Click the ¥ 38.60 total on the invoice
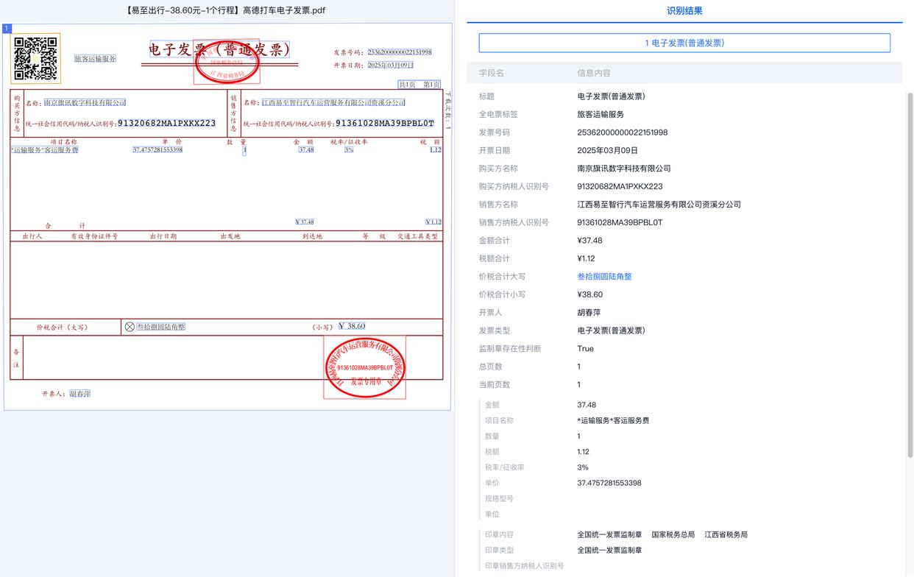This screenshot has height=577, width=914. click(x=352, y=326)
